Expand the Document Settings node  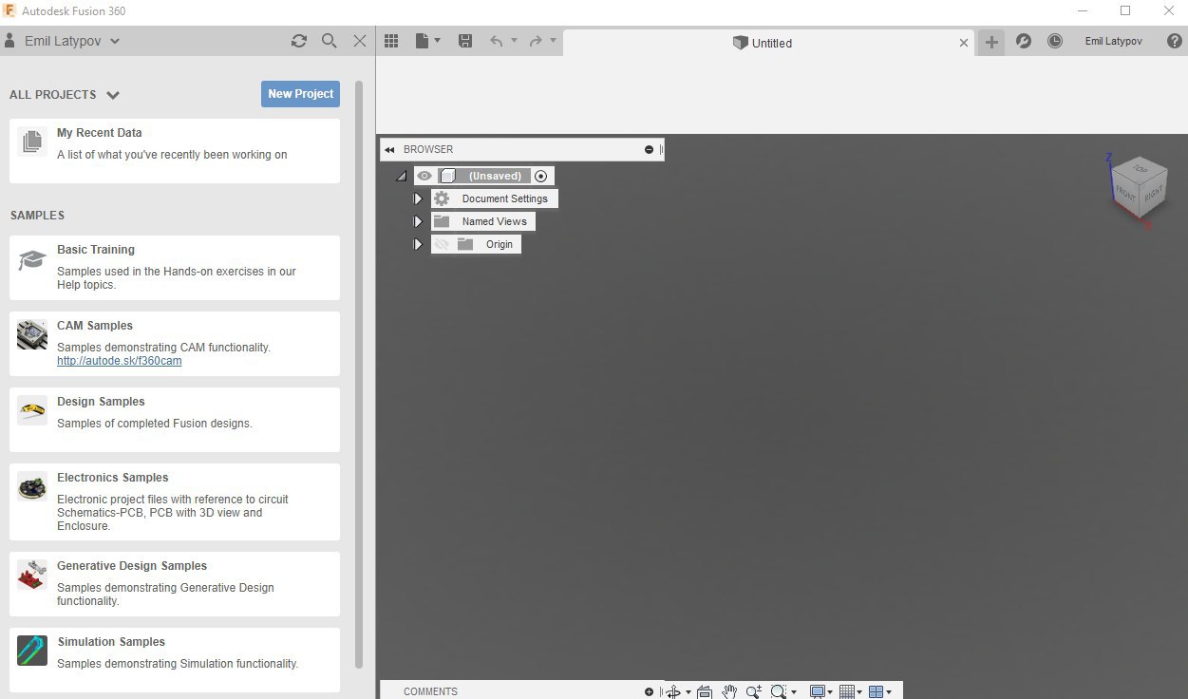pyautogui.click(x=418, y=198)
